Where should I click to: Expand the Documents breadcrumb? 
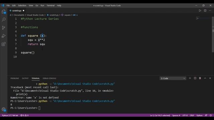point(19,15)
